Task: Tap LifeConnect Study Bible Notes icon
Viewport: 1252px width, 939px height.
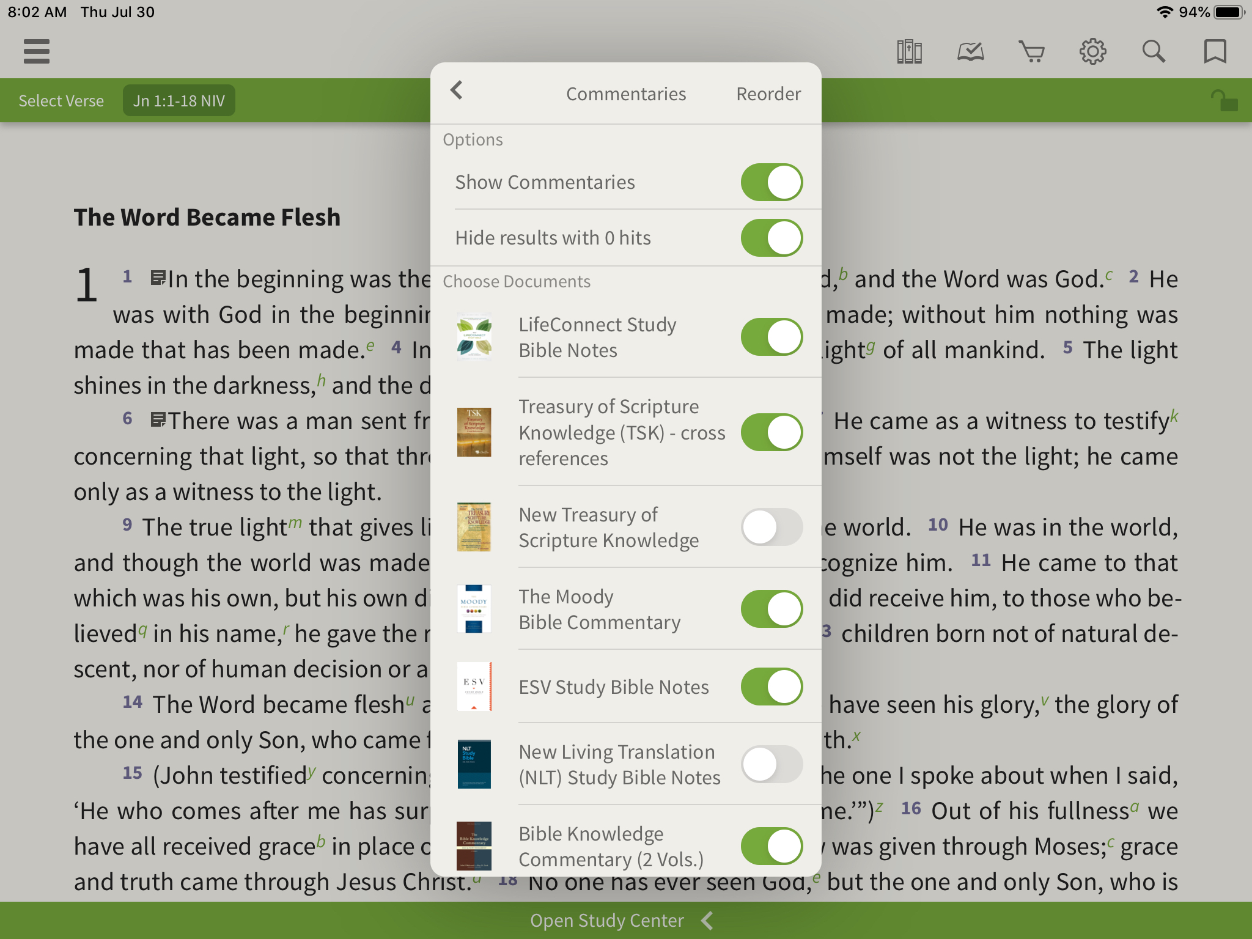Action: point(474,336)
